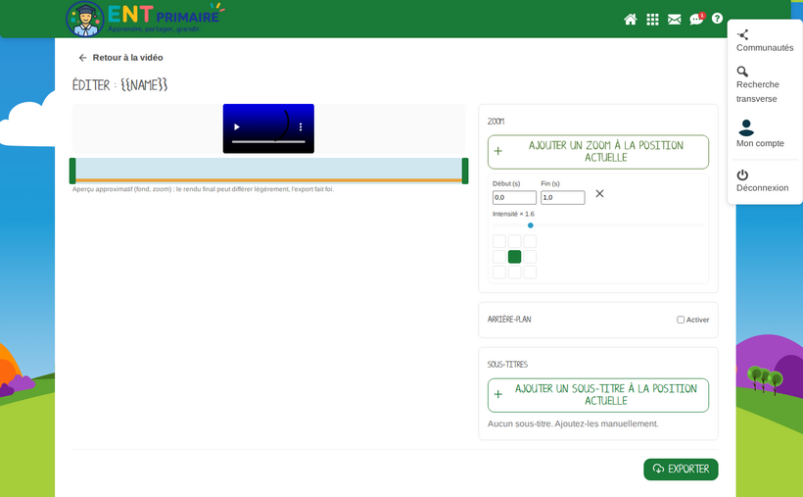Click the left trim handle on timeline

(x=72, y=171)
